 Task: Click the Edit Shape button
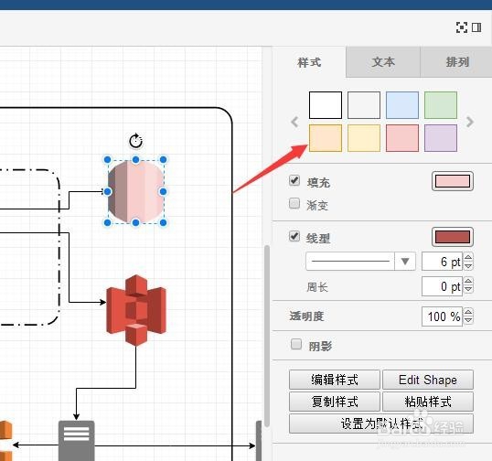pos(428,380)
